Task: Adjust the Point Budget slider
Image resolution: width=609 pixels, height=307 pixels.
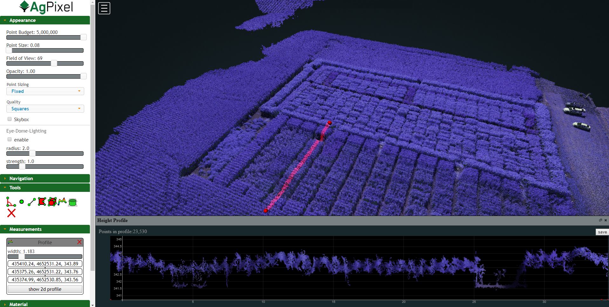Action: point(45,37)
